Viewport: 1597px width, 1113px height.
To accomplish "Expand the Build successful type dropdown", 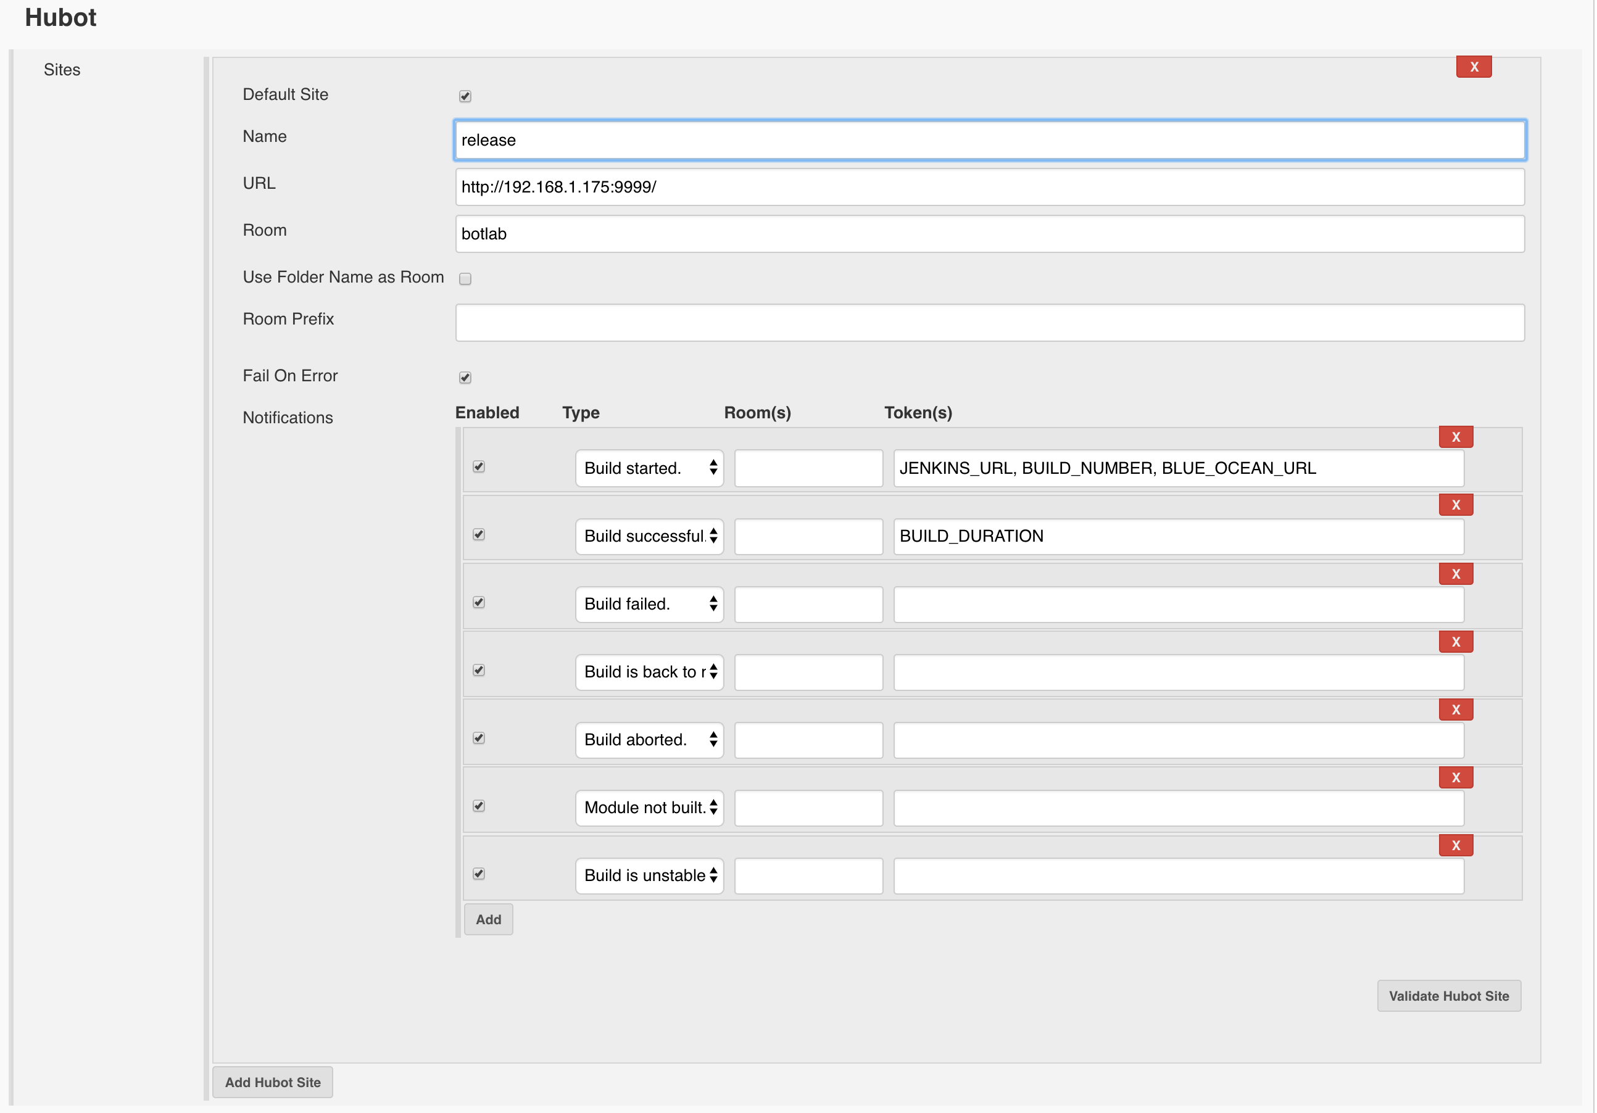I will point(648,534).
